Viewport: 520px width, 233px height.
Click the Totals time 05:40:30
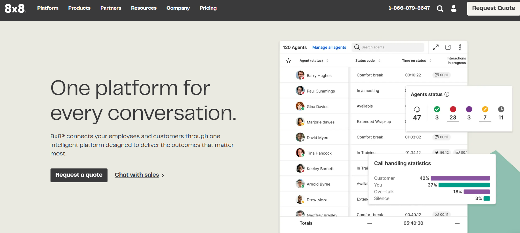coord(413,223)
